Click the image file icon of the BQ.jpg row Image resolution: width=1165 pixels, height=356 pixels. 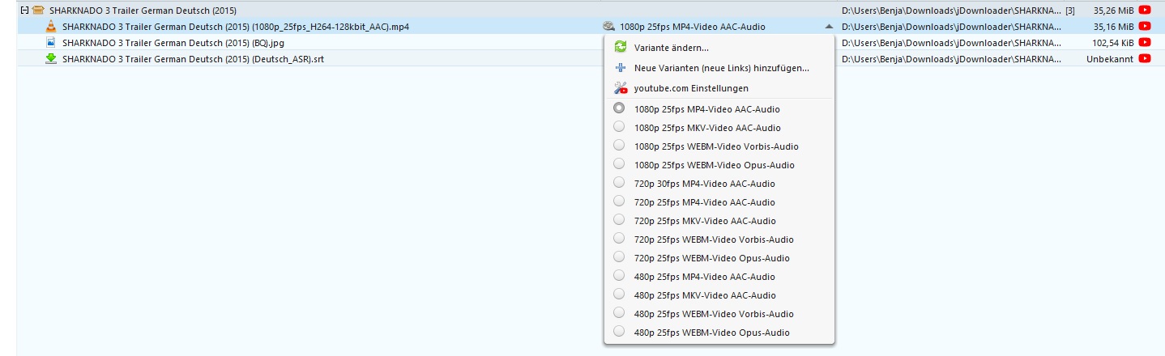[x=51, y=42]
